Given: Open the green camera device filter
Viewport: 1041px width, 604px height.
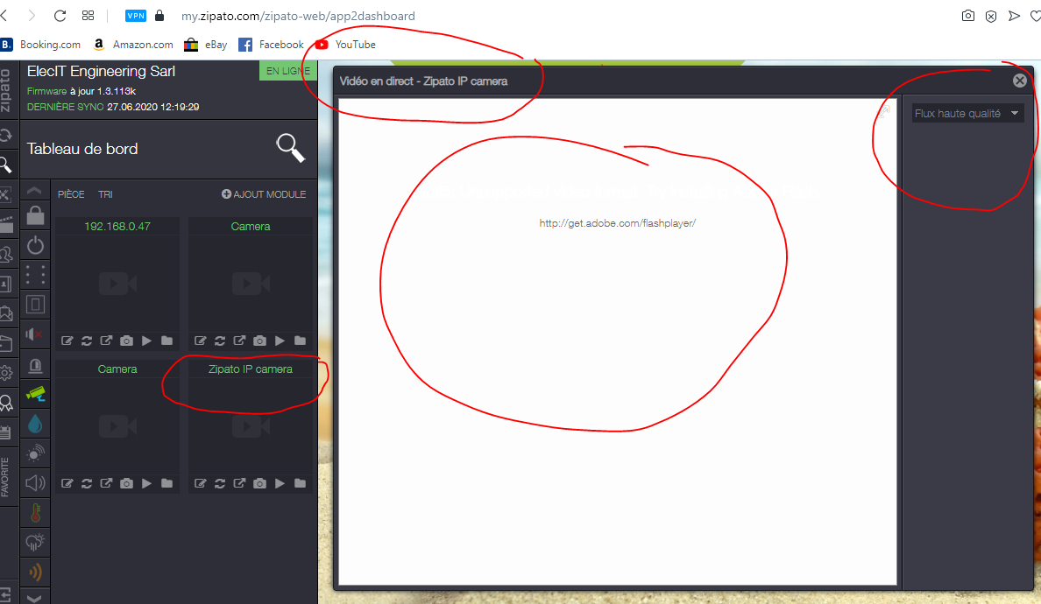Looking at the screenshot, I should 35,394.
